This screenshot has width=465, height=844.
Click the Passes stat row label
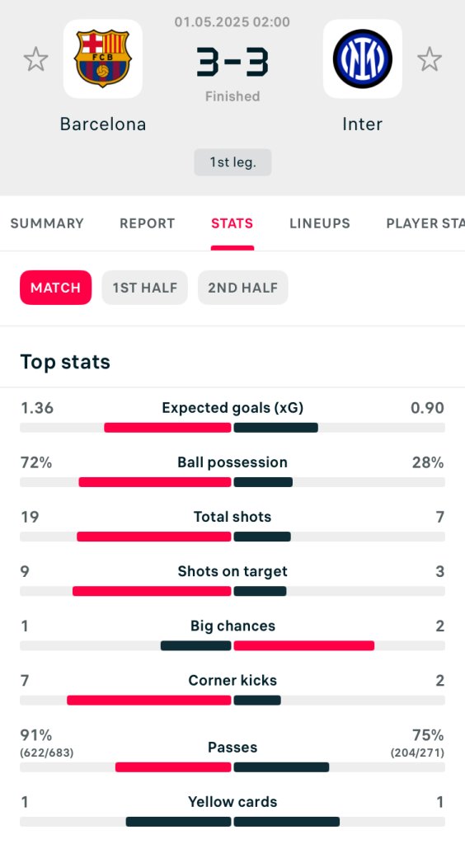(x=233, y=747)
